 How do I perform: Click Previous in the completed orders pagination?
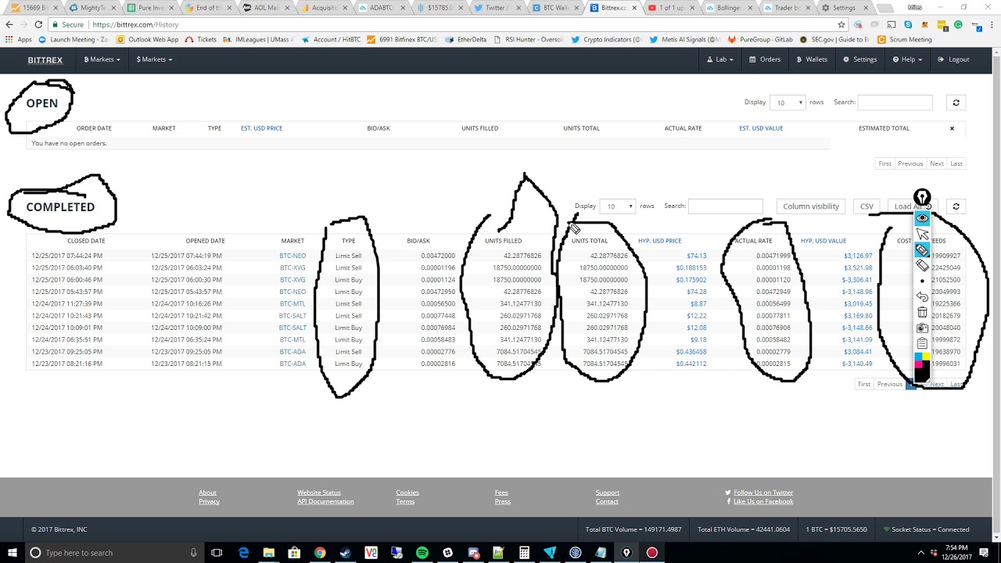(889, 384)
